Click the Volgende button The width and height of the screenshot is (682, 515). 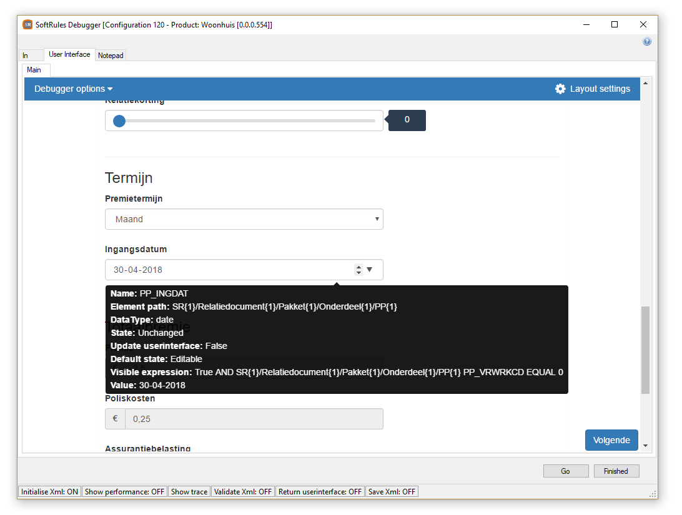(x=611, y=440)
